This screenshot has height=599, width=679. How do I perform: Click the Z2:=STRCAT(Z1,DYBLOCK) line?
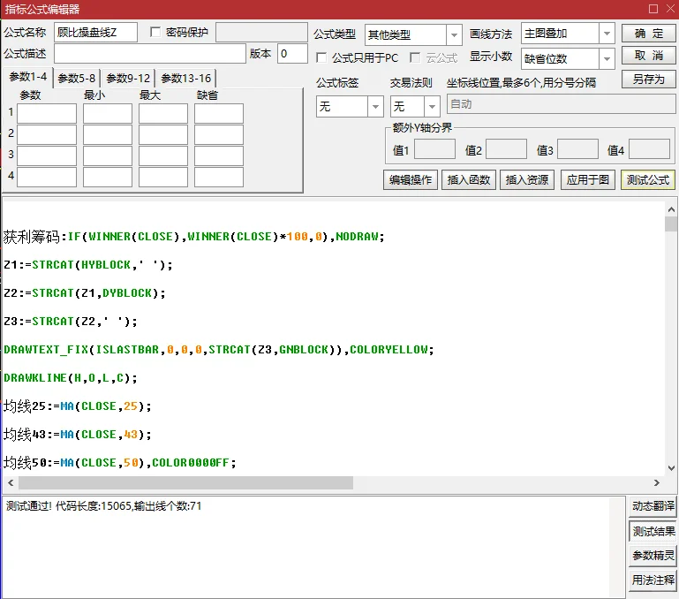(x=85, y=293)
